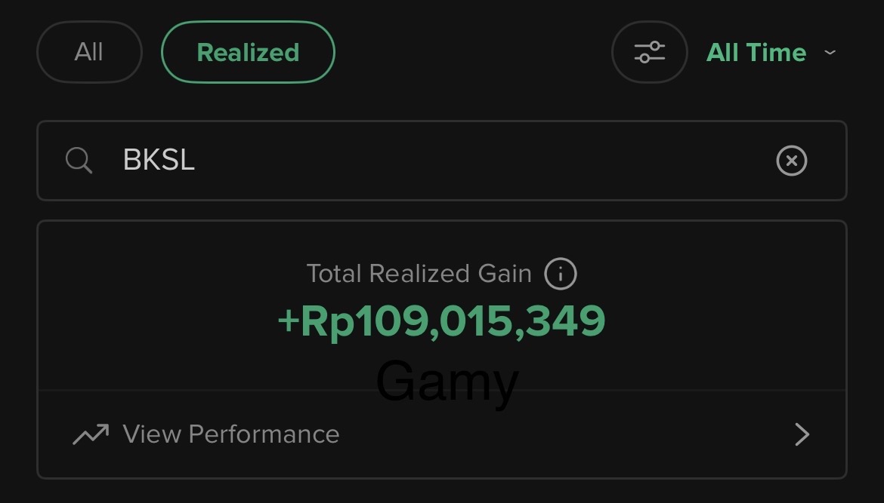The height and width of the screenshot is (503, 884).
Task: Click the plus sign before Rp109,015,349
Action: point(288,322)
